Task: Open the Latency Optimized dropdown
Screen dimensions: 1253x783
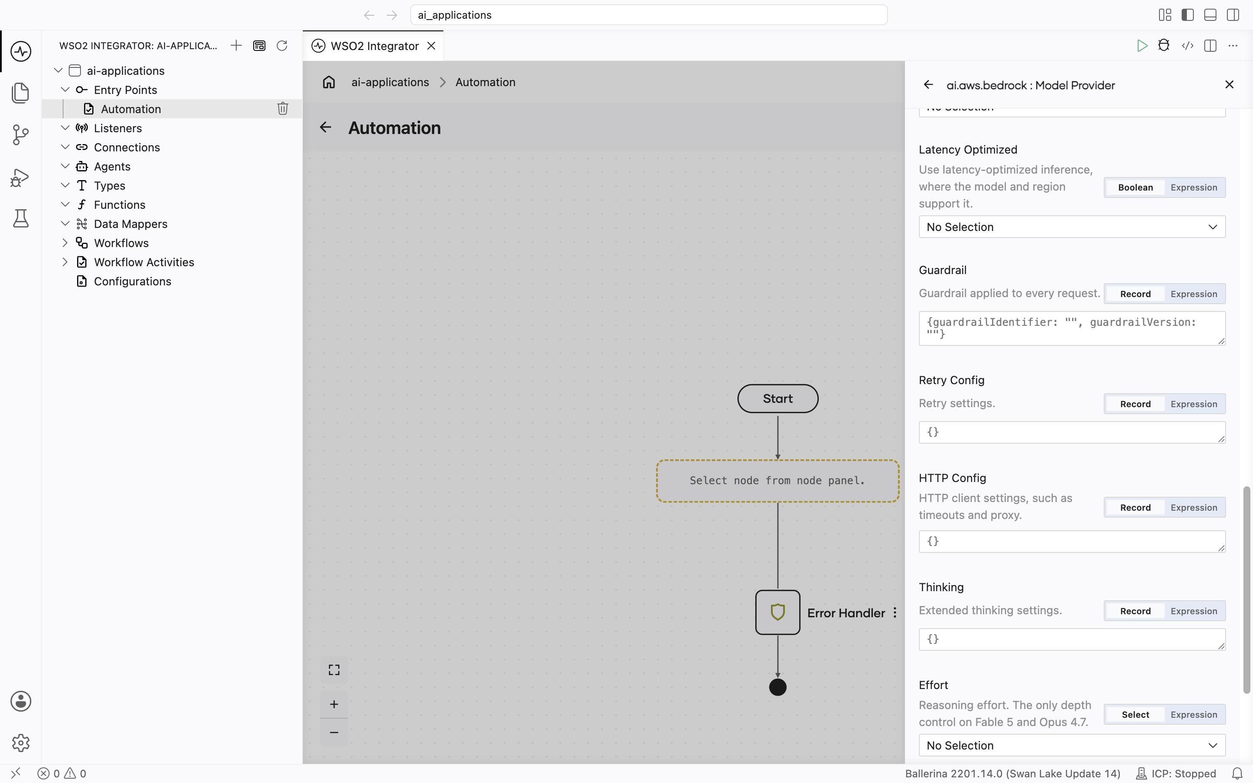Action: (1072, 227)
